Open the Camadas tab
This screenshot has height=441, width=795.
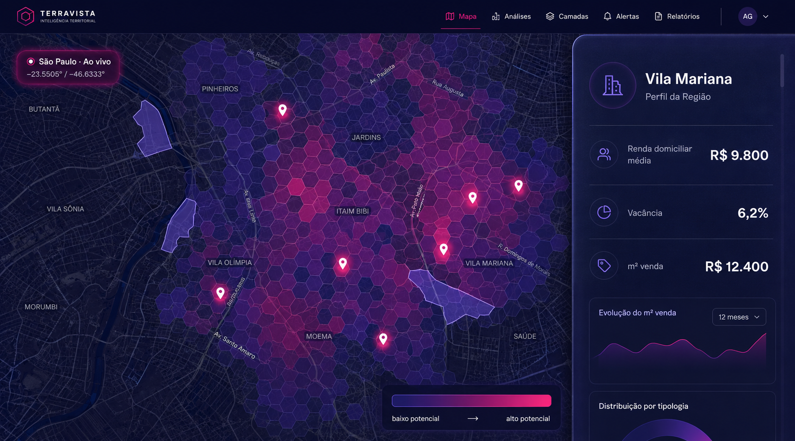point(567,17)
